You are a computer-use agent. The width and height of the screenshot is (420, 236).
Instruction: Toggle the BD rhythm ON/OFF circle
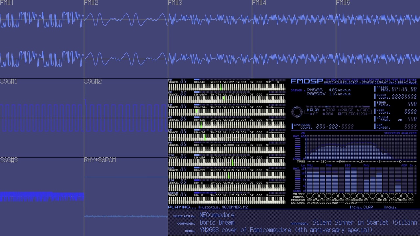pyautogui.click(x=367, y=196)
